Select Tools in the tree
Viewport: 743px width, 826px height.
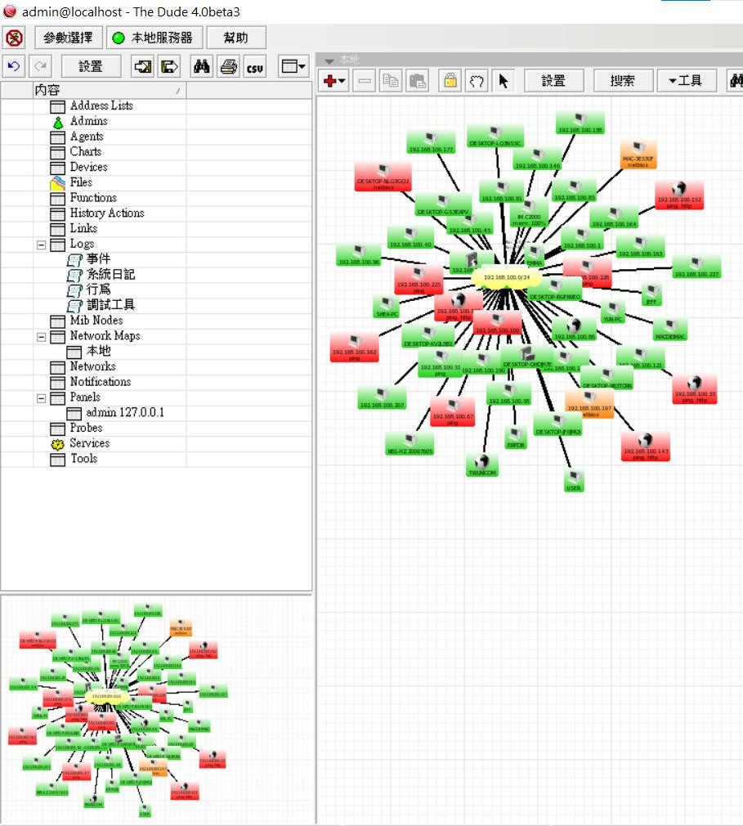(83, 458)
